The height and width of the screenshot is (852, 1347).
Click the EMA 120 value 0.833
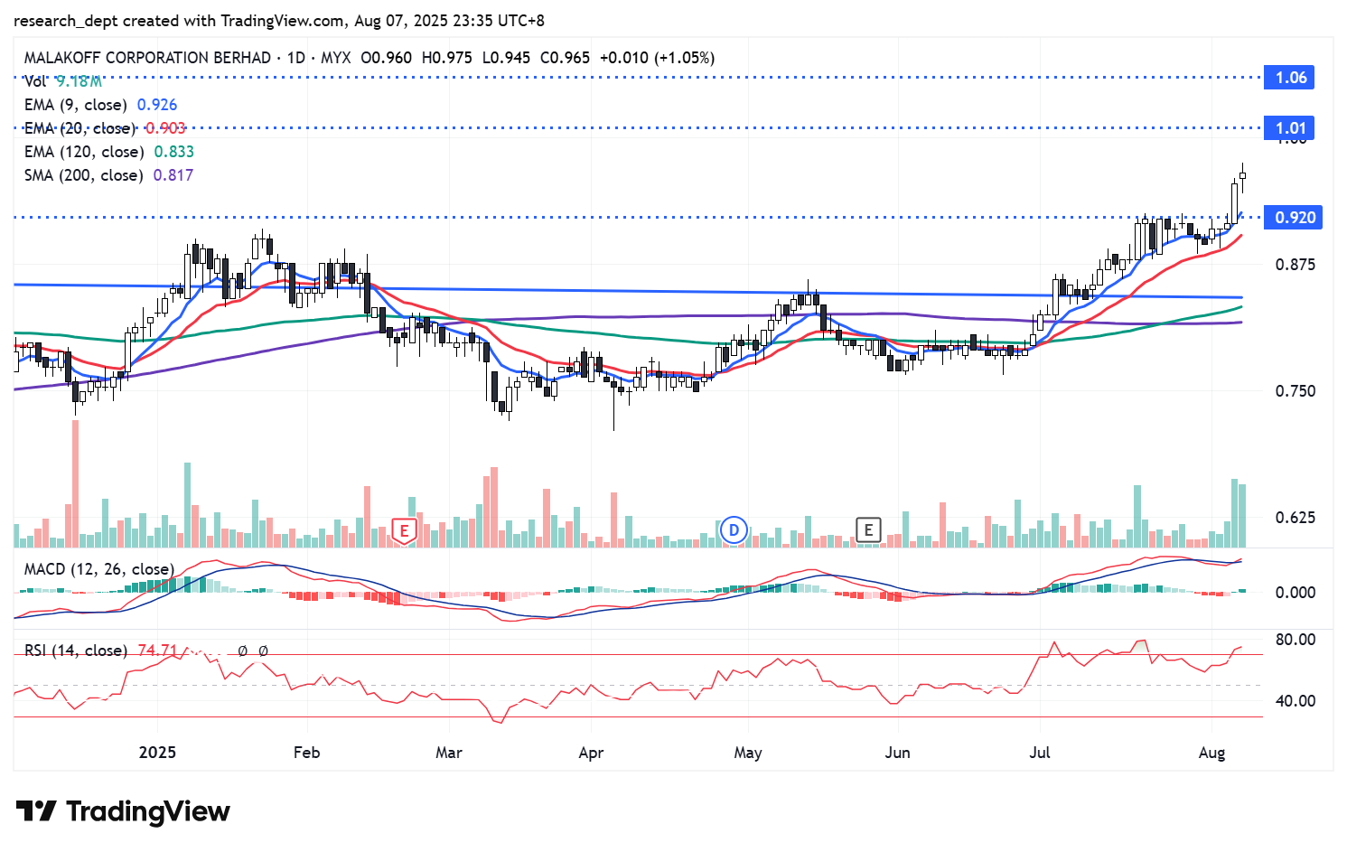pyautogui.click(x=174, y=152)
